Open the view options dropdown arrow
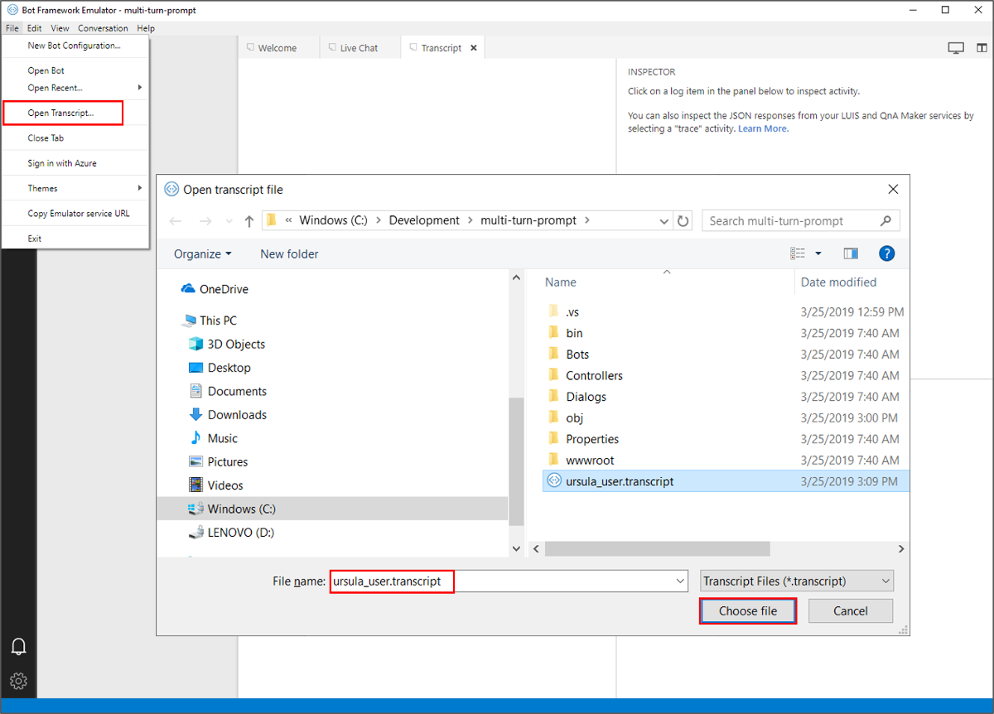The image size is (994, 714). point(818,253)
